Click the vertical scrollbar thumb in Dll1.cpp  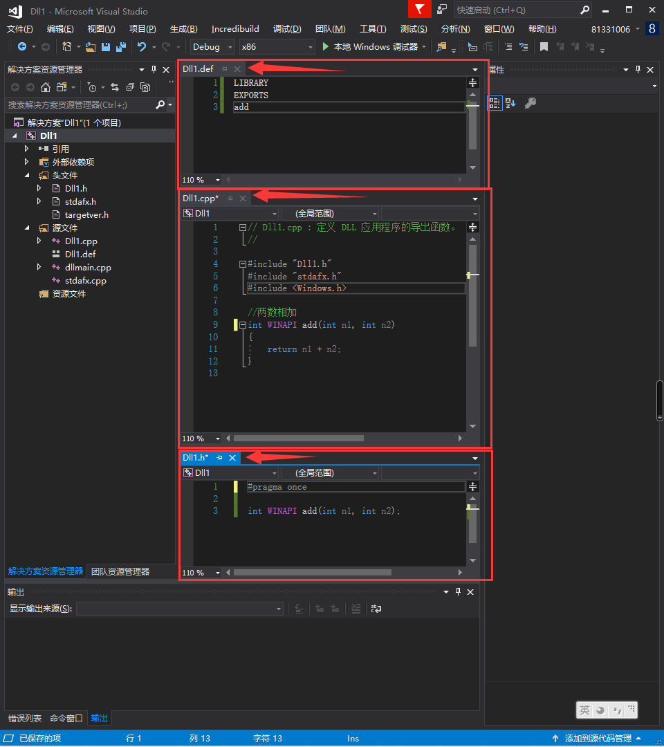pos(472,295)
